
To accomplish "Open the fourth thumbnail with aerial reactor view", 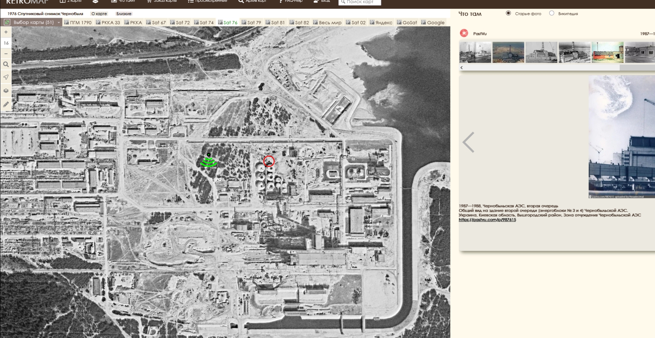I will coord(575,52).
